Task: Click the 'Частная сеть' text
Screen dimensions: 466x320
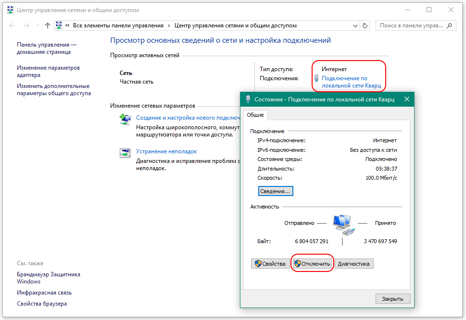Action: [x=137, y=82]
